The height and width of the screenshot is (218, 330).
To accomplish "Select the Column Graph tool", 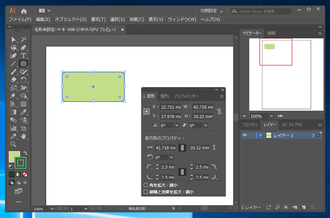I will (13, 128).
